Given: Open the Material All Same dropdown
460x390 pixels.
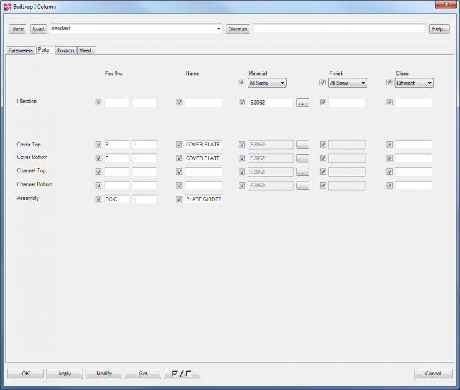Looking at the screenshot, I should [267, 83].
